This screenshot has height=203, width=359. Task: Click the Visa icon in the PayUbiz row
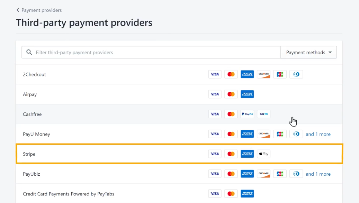tap(215, 174)
